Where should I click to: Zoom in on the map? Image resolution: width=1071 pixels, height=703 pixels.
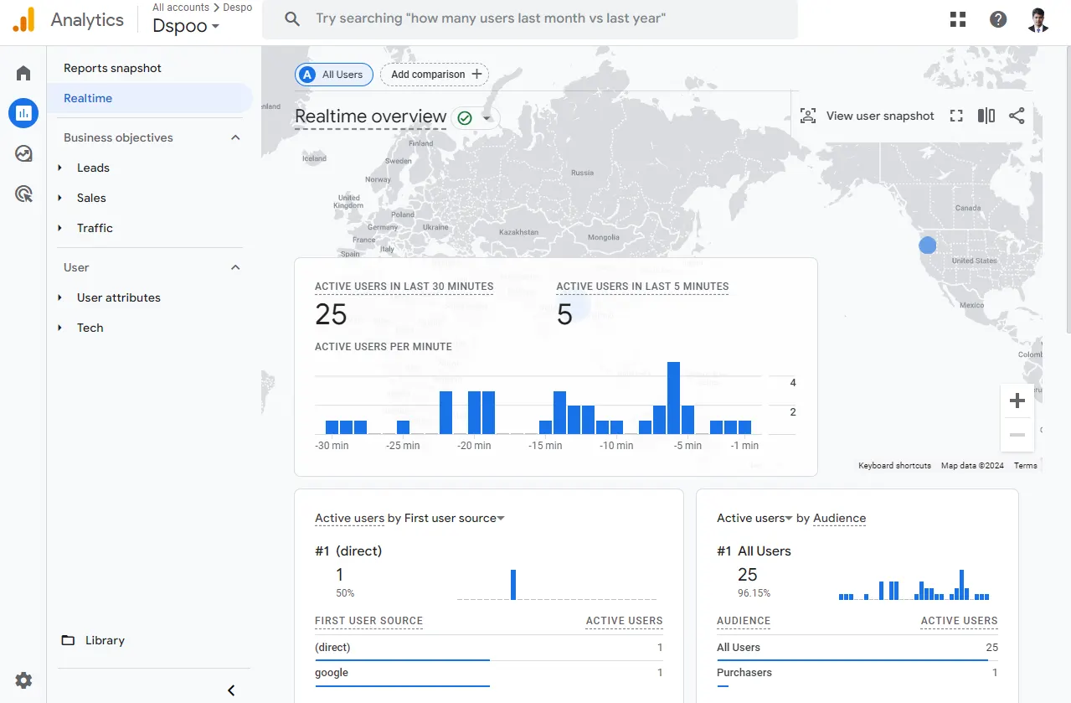click(1017, 401)
